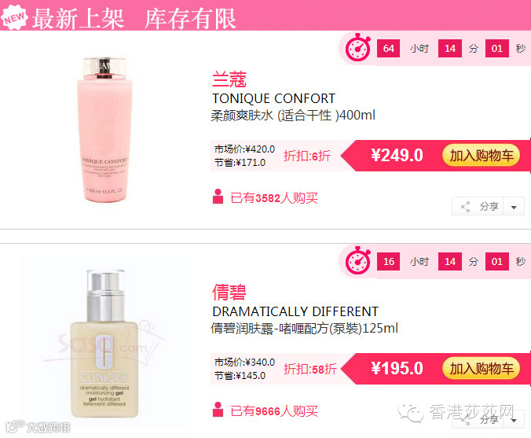Add Lancôme Tonique Confort to cart
This screenshot has height=438, width=531.
[x=482, y=156]
